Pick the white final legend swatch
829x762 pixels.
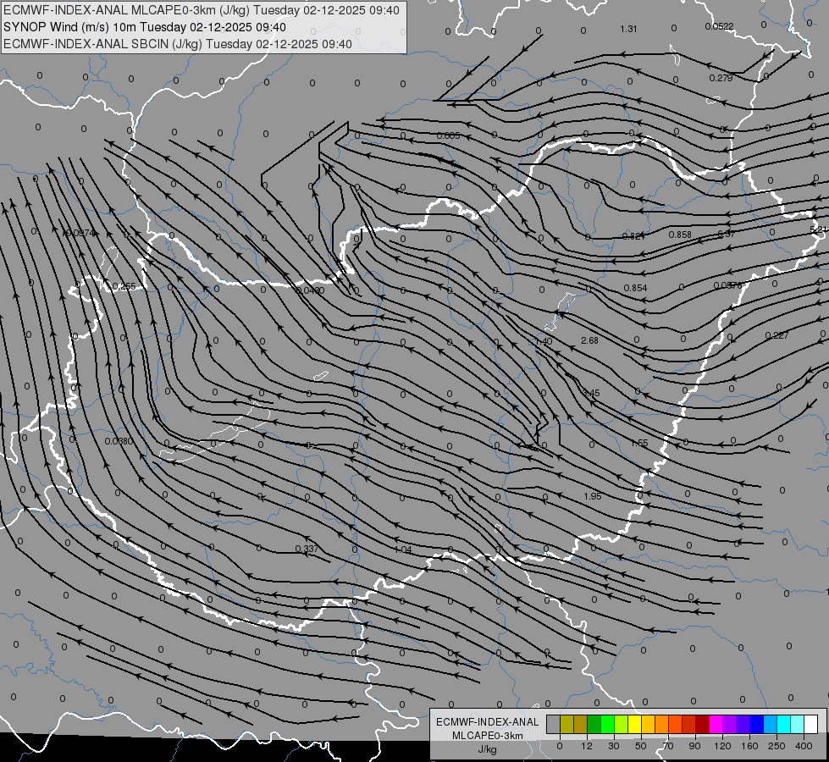[x=810, y=724]
